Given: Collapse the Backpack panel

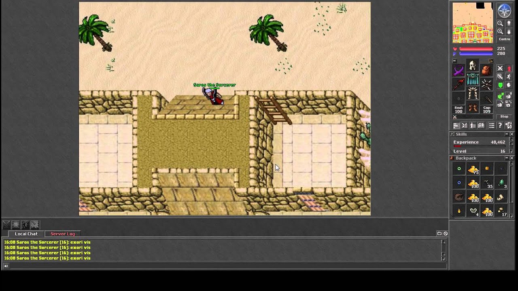Looking at the screenshot, I should (x=506, y=158).
